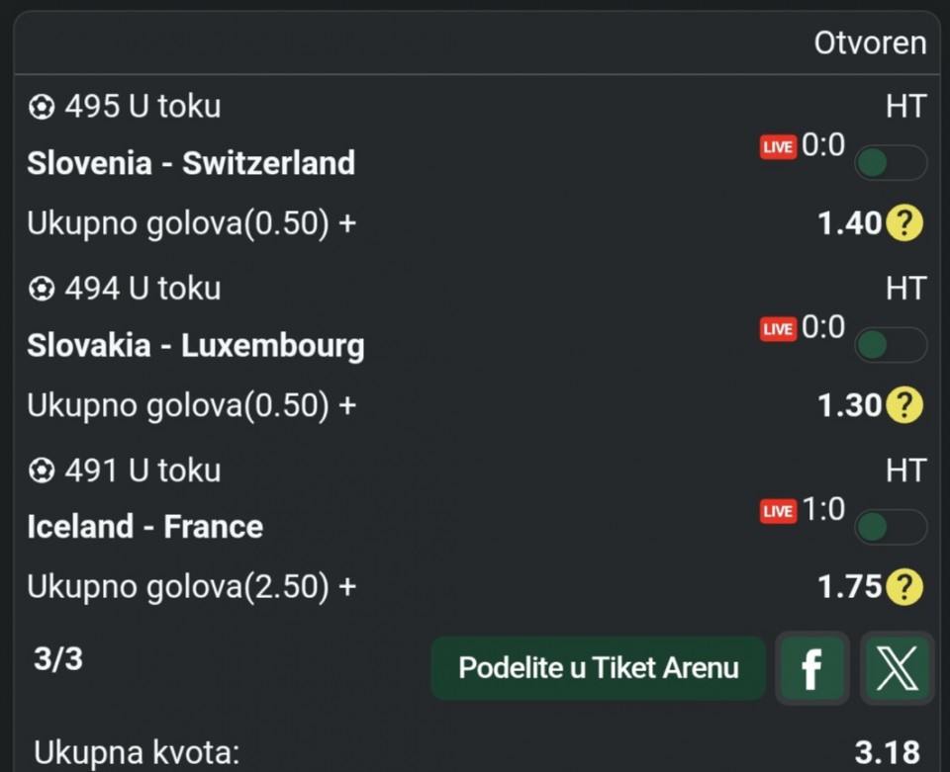
Task: Click LIVE badge for Slovenia - Switzerland
Action: pos(778,147)
